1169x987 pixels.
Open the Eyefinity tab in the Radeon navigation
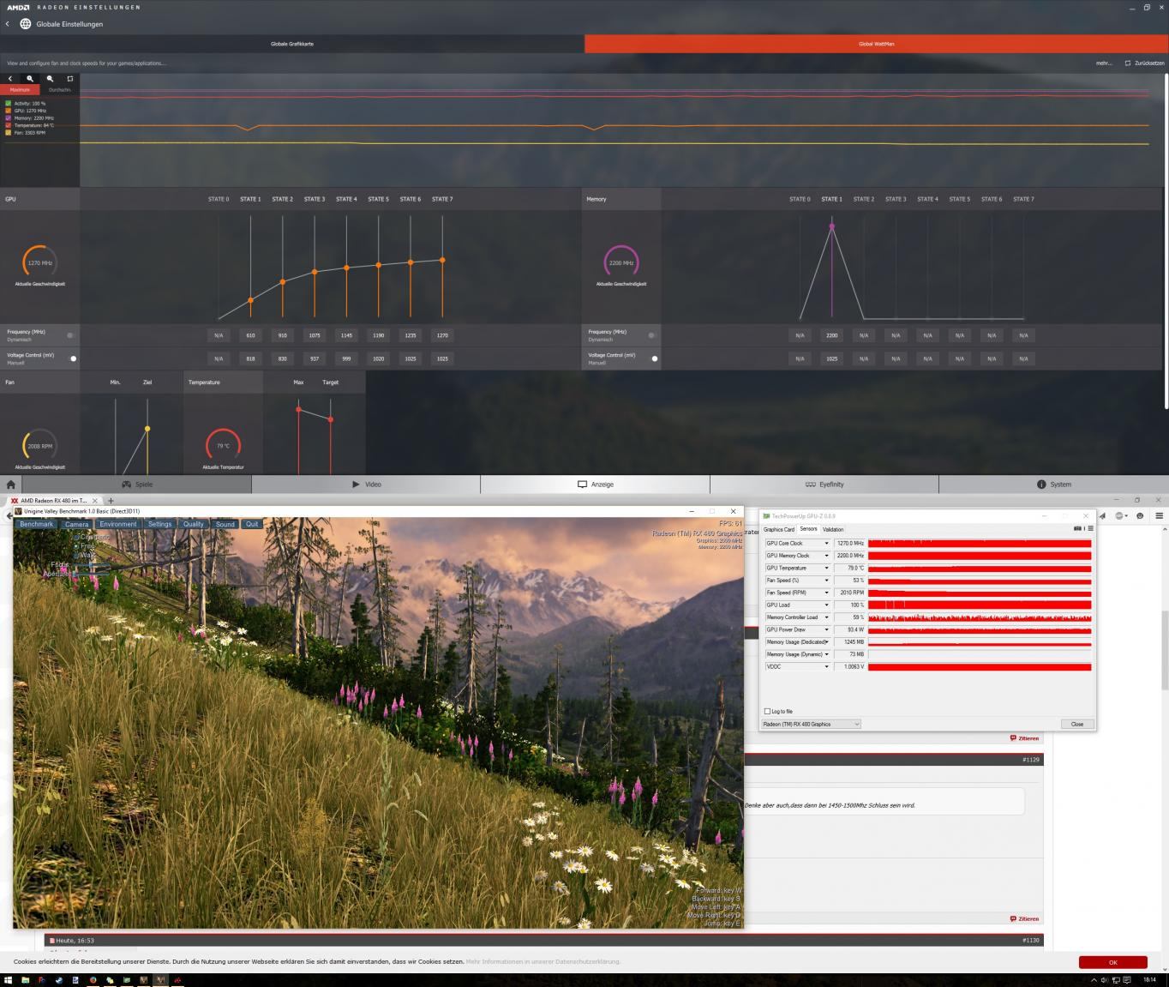tap(824, 484)
